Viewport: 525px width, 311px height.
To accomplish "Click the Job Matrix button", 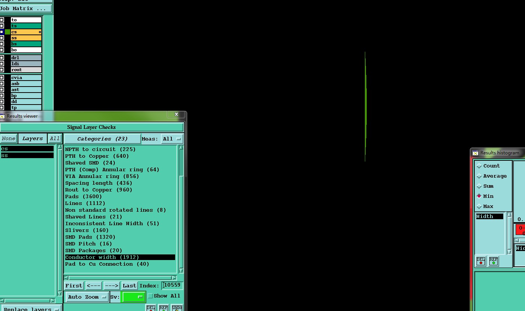I will [25, 8].
